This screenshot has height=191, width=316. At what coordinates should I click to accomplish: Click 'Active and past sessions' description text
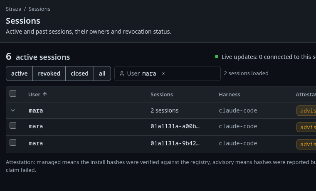(89, 32)
